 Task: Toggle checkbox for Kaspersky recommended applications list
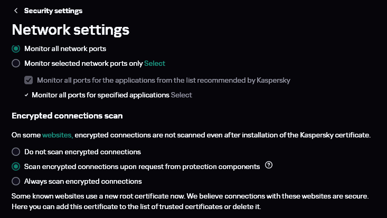[x=29, y=81]
